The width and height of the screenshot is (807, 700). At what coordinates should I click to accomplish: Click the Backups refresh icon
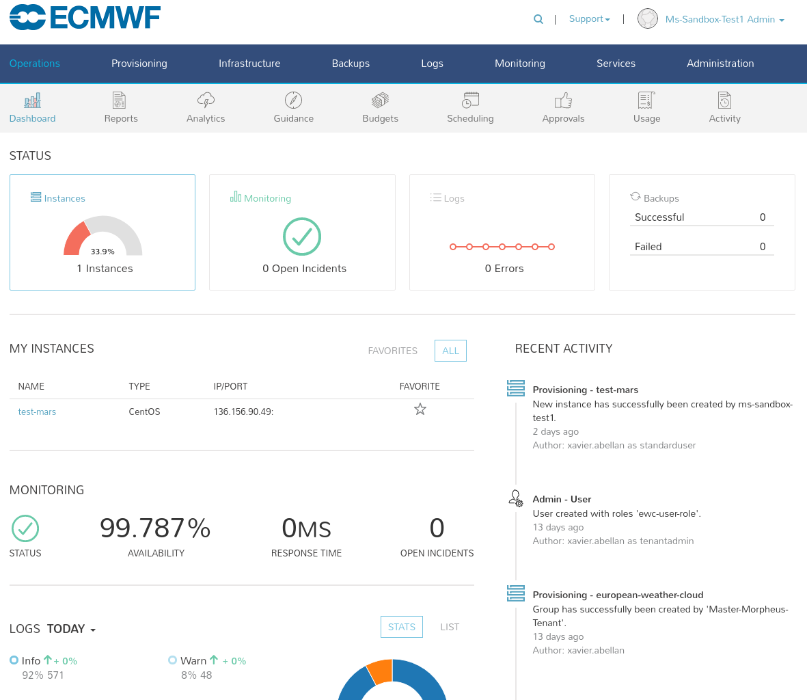(635, 197)
